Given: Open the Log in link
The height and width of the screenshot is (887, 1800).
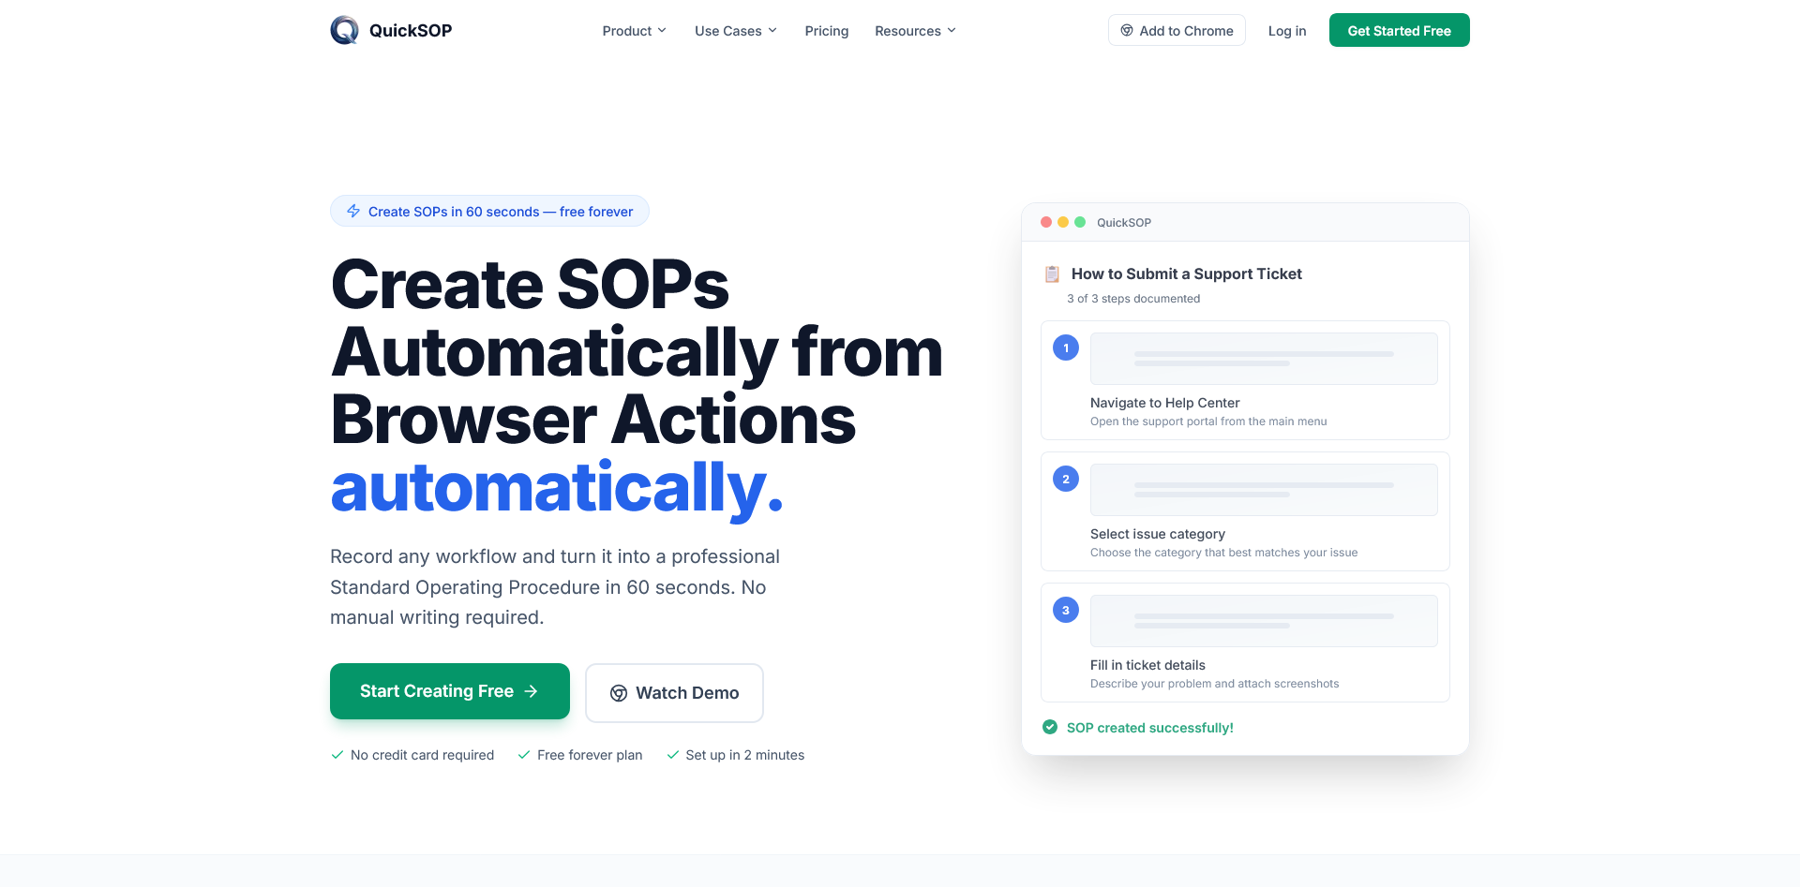Looking at the screenshot, I should point(1287,31).
